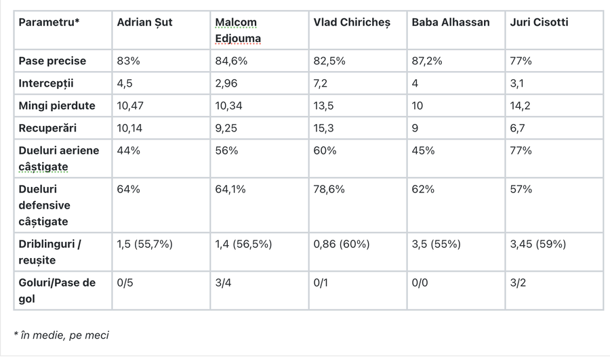Click the Baba Alhassan header cell
The width and height of the screenshot is (610, 357).
click(x=456, y=30)
